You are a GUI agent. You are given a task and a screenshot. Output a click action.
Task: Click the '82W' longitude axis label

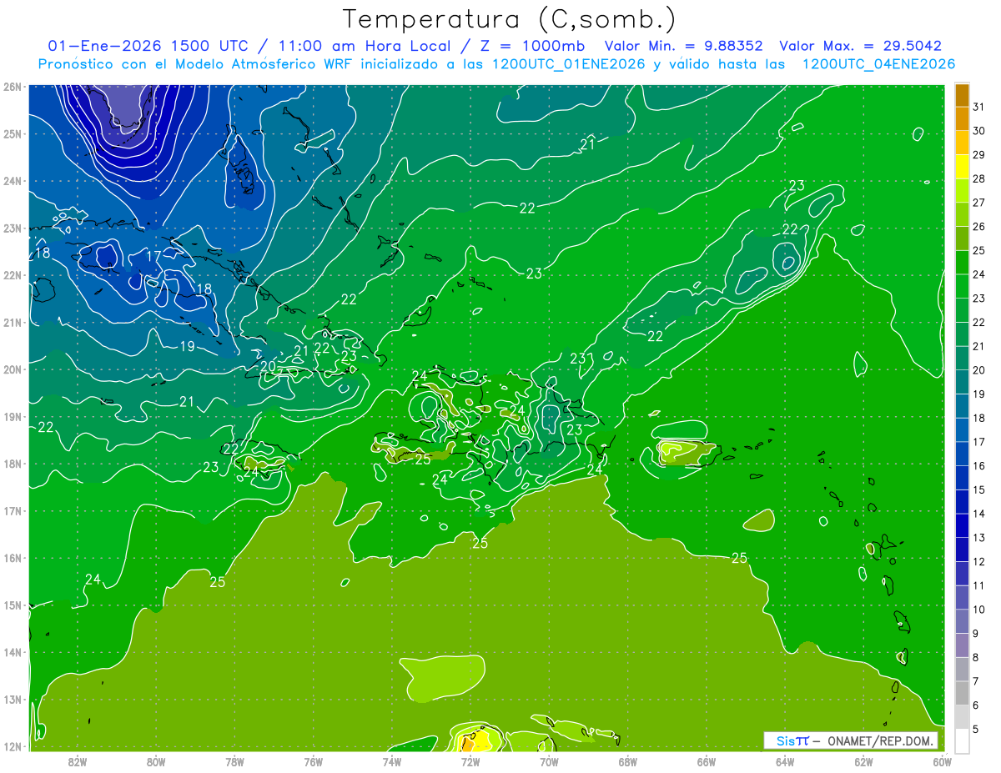78,761
